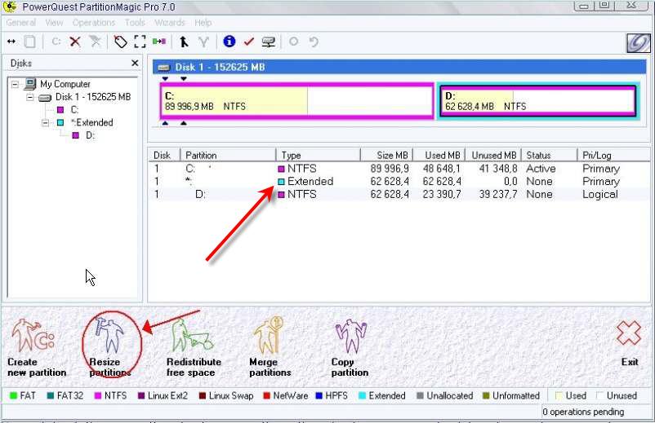
Task: Select the C: partition block in disk map
Action: [x=297, y=101]
